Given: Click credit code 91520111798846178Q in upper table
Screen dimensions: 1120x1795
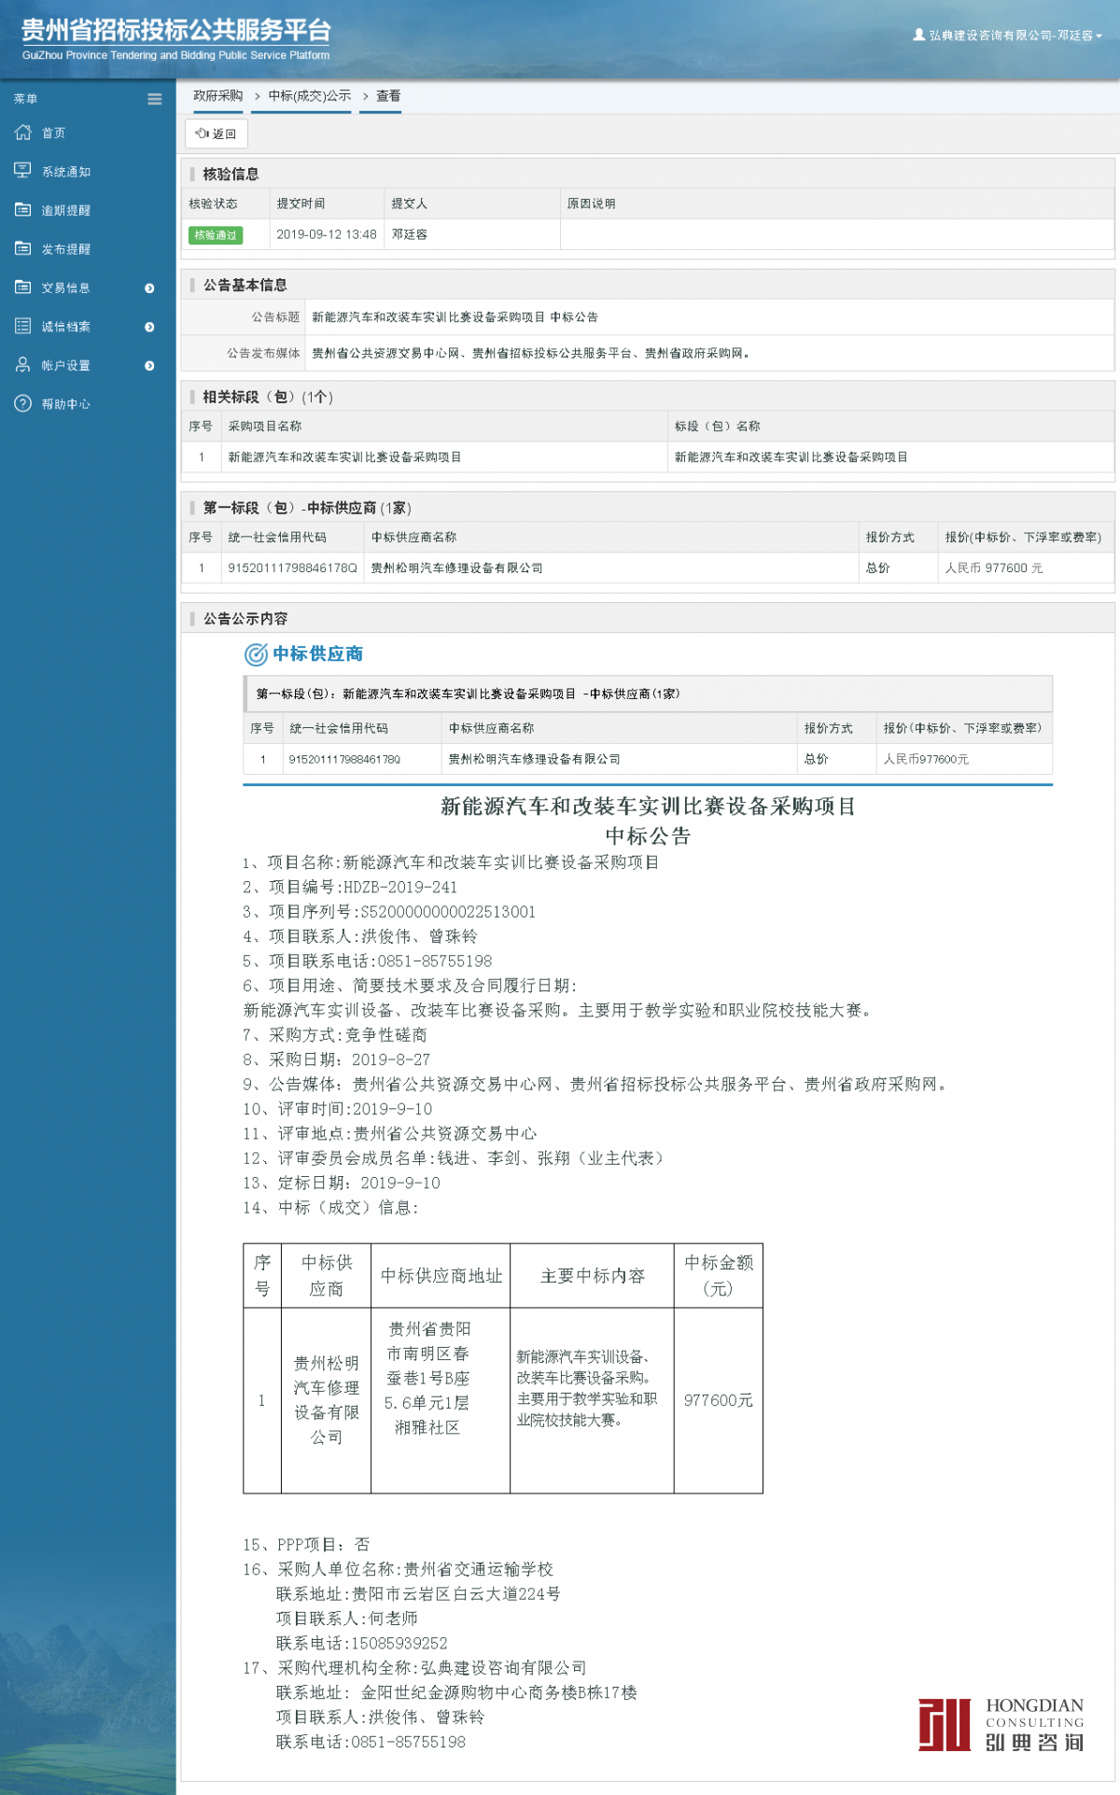Looking at the screenshot, I should (x=293, y=568).
